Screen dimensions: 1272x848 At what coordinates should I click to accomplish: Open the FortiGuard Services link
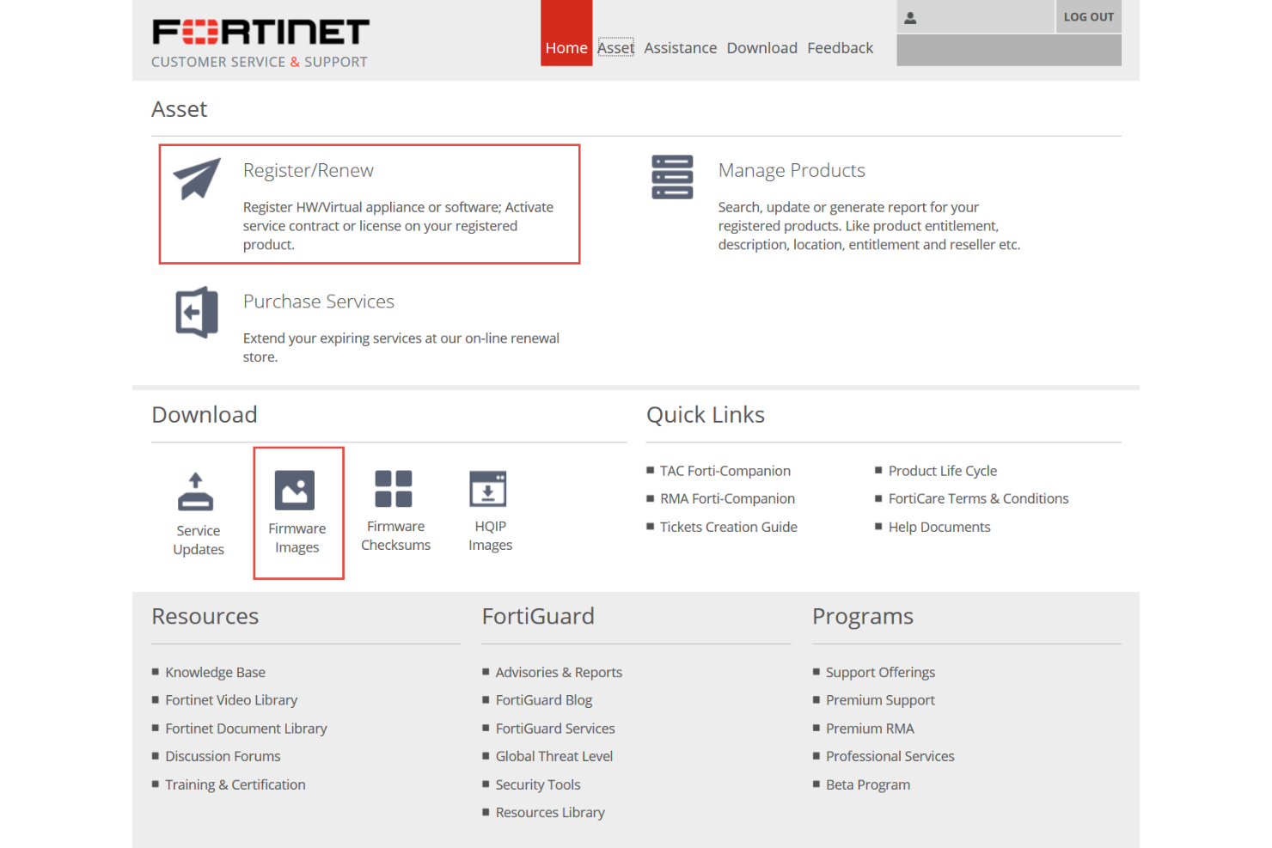pyautogui.click(x=555, y=729)
